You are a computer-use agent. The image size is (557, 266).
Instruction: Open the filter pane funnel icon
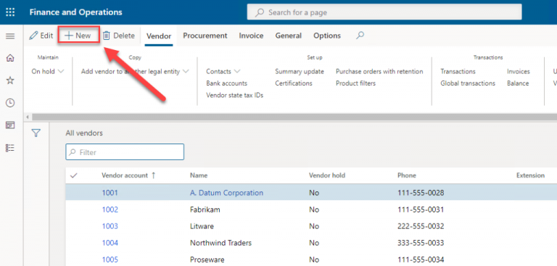(36, 133)
